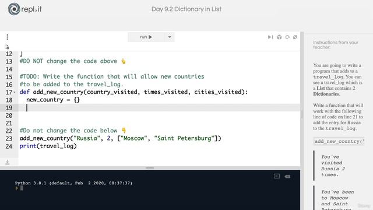Click the 'new_country = {}' line

pyautogui.click(x=53, y=100)
